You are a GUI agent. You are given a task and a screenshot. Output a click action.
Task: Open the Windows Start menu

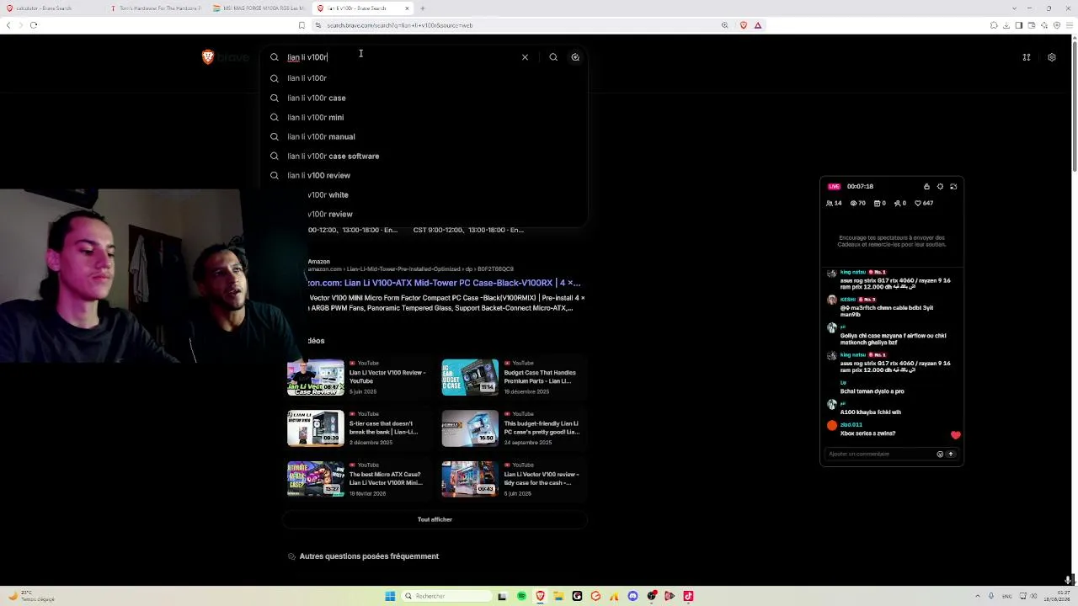[x=390, y=596]
